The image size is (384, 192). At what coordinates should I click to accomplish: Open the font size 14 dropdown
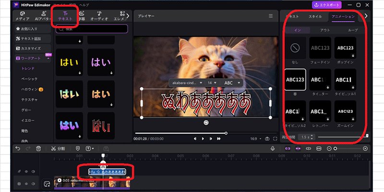(212, 83)
